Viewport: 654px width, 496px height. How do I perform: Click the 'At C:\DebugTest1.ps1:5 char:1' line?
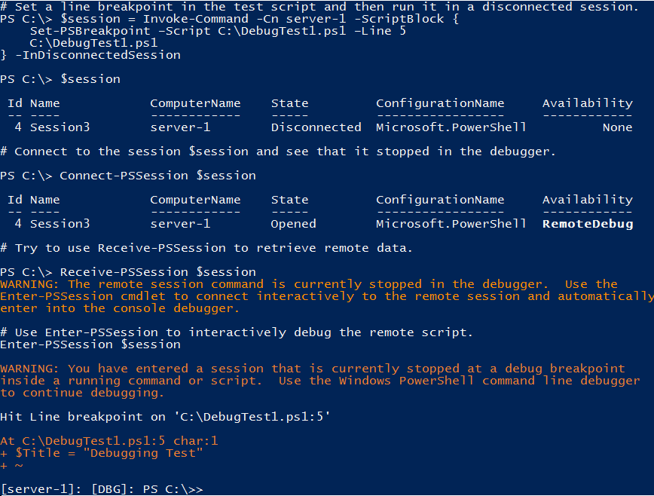tap(108, 441)
